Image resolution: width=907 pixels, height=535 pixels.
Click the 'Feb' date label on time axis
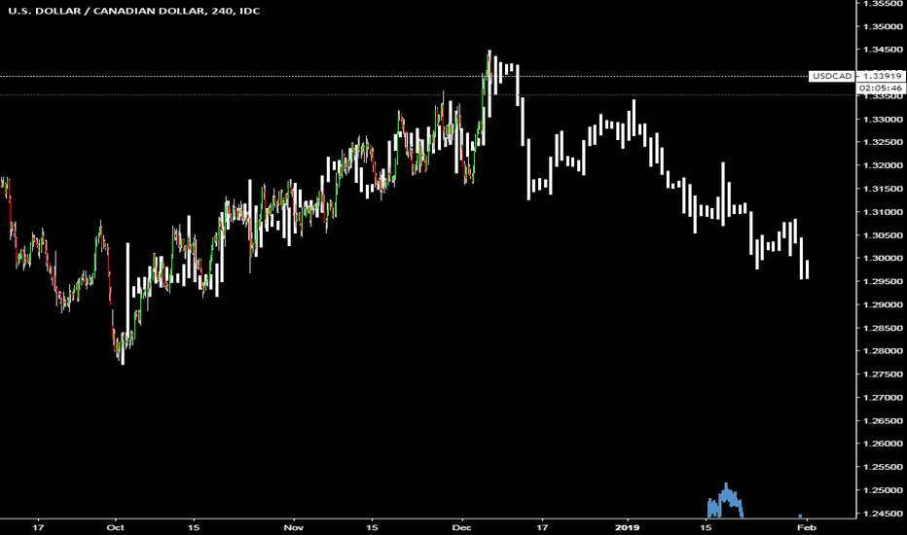click(x=807, y=527)
